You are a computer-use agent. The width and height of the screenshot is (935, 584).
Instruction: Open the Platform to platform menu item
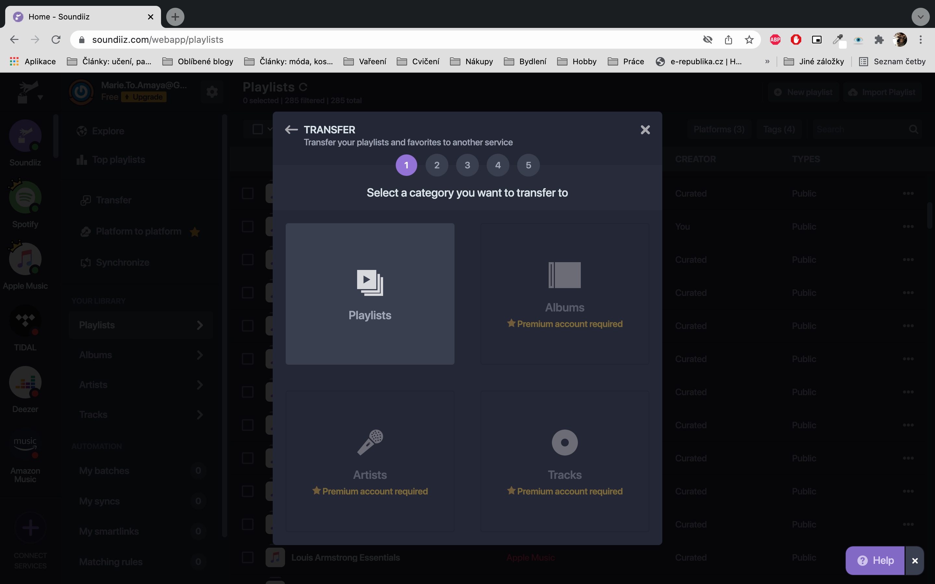(138, 231)
